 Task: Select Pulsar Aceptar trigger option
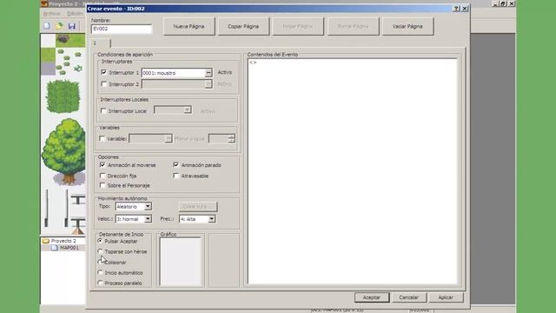pos(100,241)
